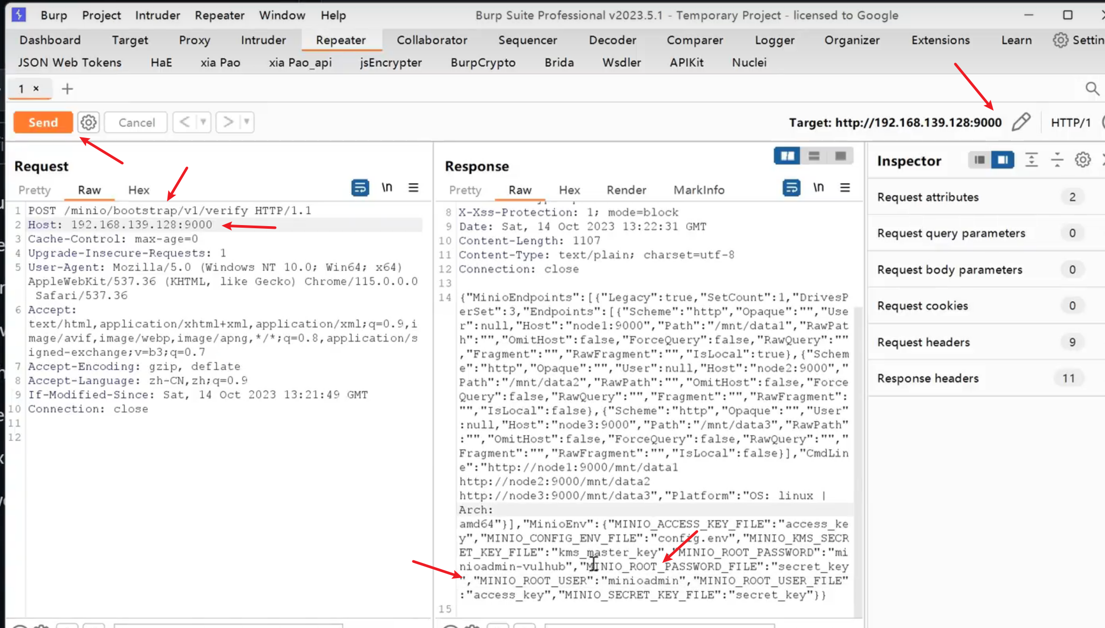Add a new Repeater tab with plus

pyautogui.click(x=67, y=89)
